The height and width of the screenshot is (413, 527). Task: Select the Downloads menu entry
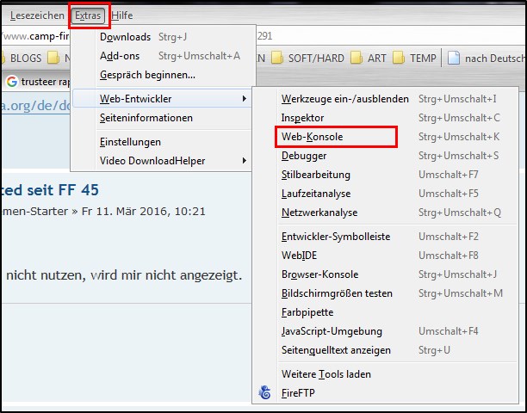(125, 37)
